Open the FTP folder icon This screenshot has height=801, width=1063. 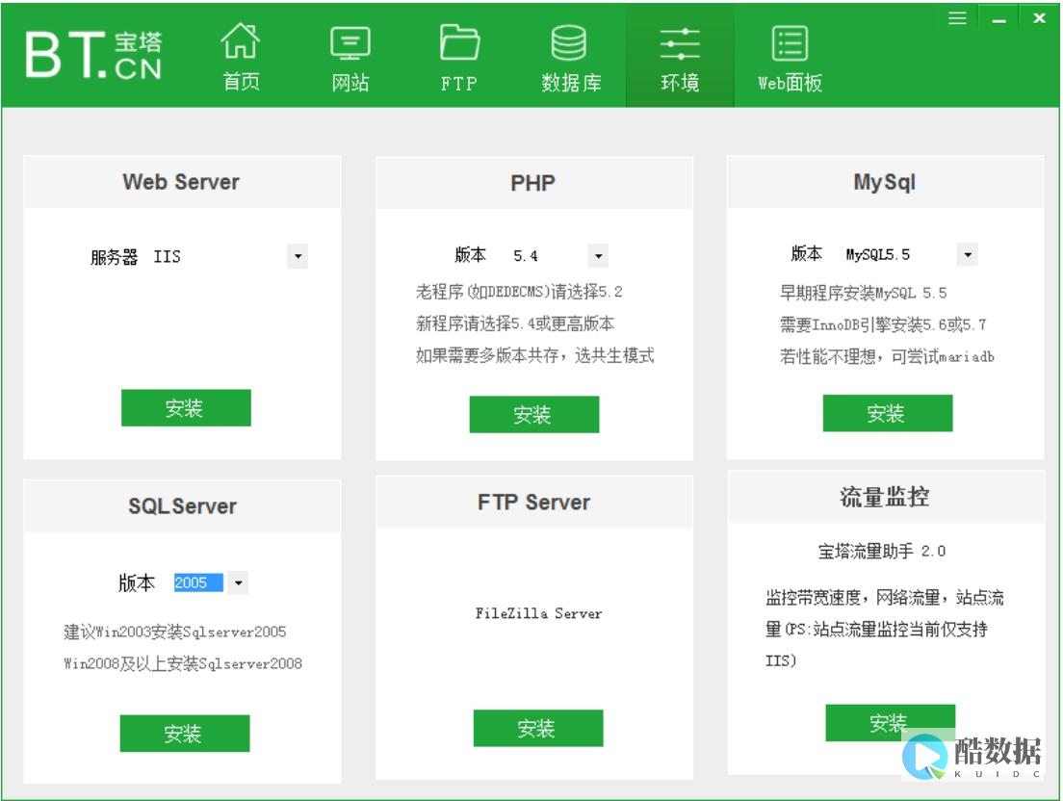click(x=459, y=42)
